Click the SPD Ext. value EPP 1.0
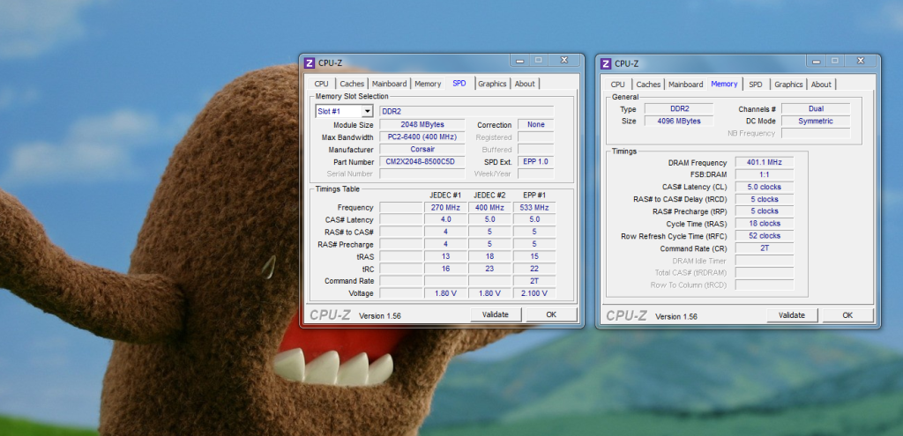 pos(535,162)
